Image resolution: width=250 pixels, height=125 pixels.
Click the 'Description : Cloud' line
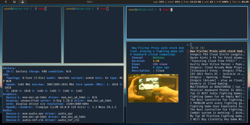(x=148, y=71)
